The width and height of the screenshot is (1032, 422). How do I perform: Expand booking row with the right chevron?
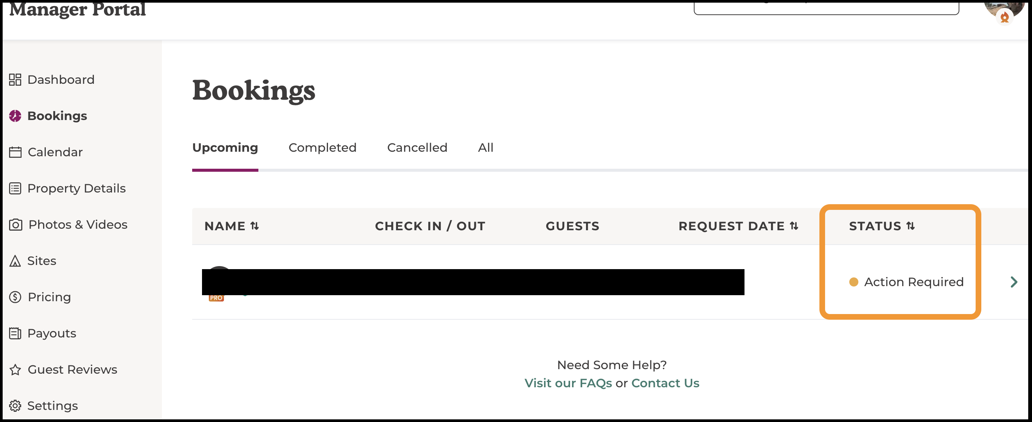pos(1014,282)
